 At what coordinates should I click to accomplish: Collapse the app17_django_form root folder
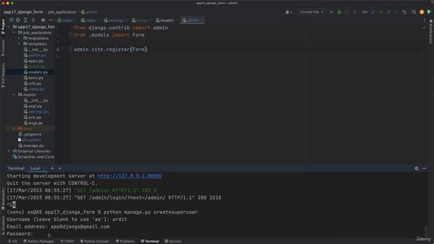click(x=9, y=27)
